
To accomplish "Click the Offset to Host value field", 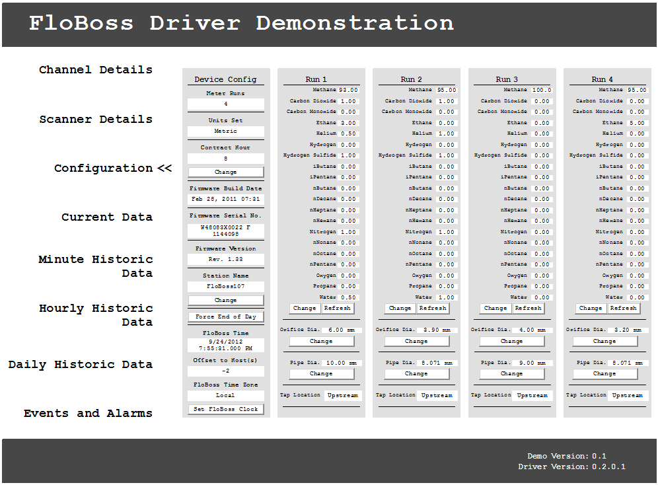I will click(x=226, y=371).
